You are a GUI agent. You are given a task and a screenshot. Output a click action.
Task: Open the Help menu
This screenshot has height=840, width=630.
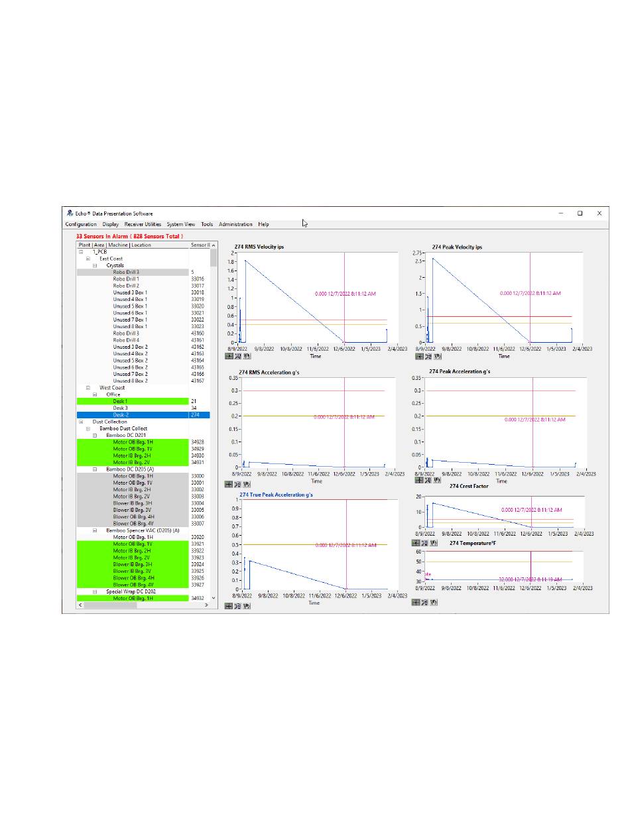pos(264,224)
